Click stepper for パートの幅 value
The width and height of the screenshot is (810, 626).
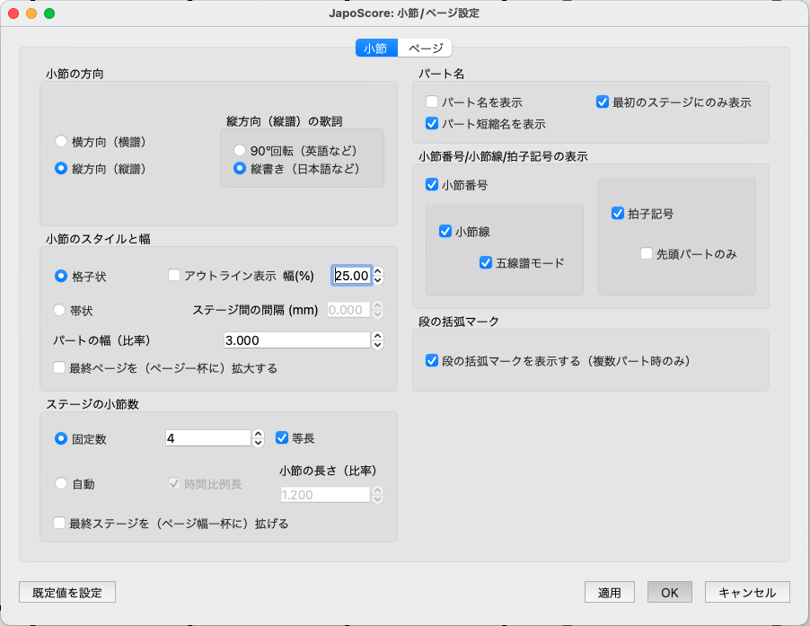(x=378, y=340)
